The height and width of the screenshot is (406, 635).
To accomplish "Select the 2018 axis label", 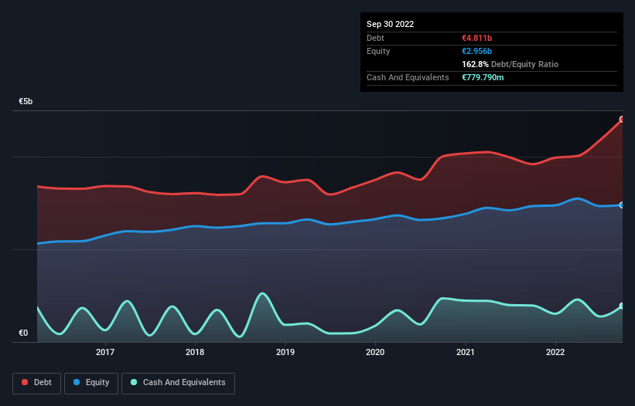I will [195, 352].
